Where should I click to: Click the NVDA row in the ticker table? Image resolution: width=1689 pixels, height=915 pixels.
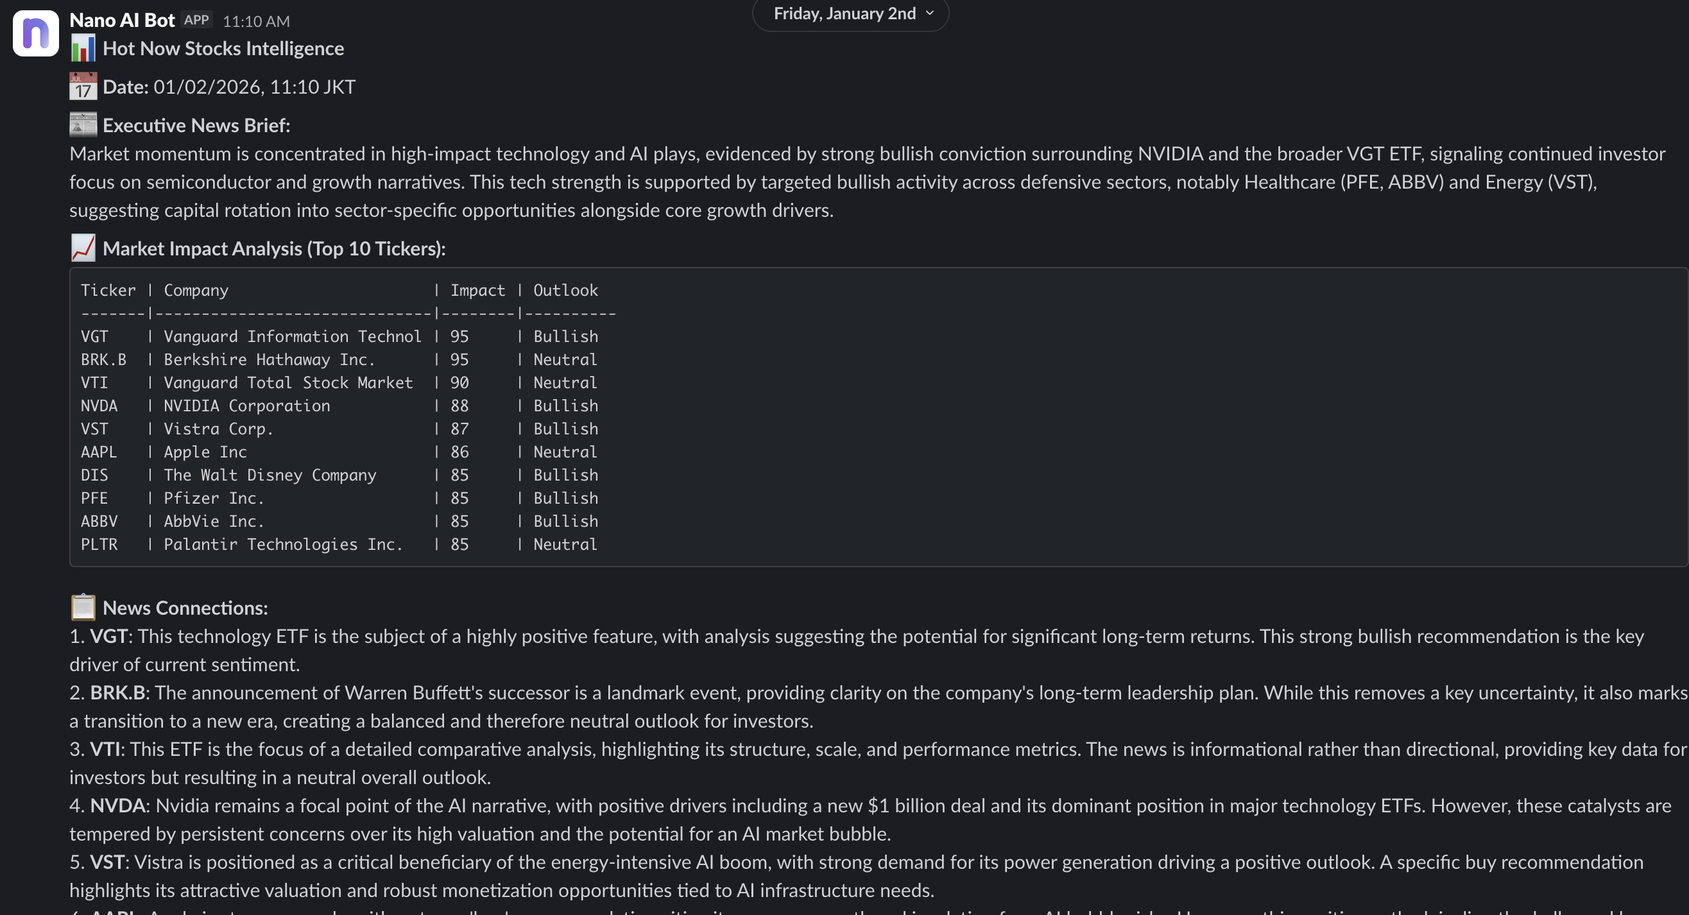(338, 406)
